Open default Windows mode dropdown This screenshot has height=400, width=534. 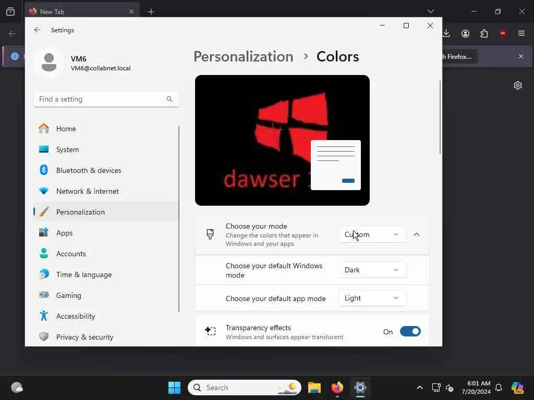pos(372,270)
